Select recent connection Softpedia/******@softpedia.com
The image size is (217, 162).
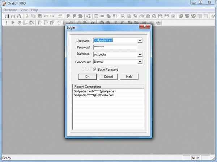tap(94, 95)
